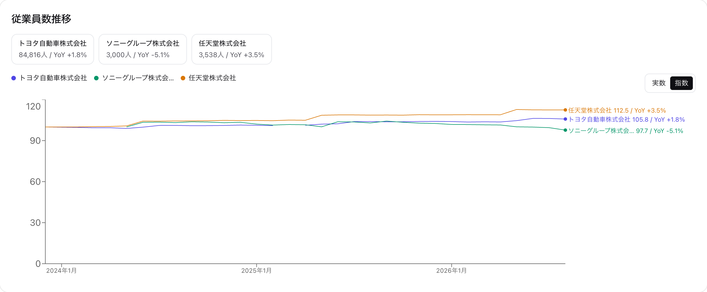Click the truncated ソニーグループ legend label
This screenshot has height=292, width=707.
coord(138,78)
